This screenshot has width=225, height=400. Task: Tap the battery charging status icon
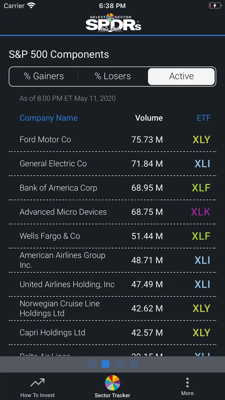click(215, 6)
